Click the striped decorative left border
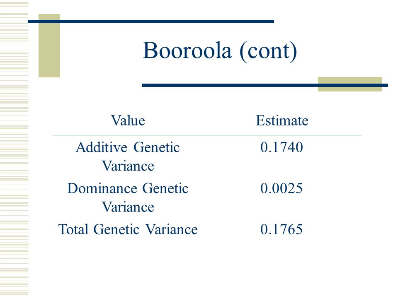Viewport: 398px width, 298px height. [x=14, y=149]
